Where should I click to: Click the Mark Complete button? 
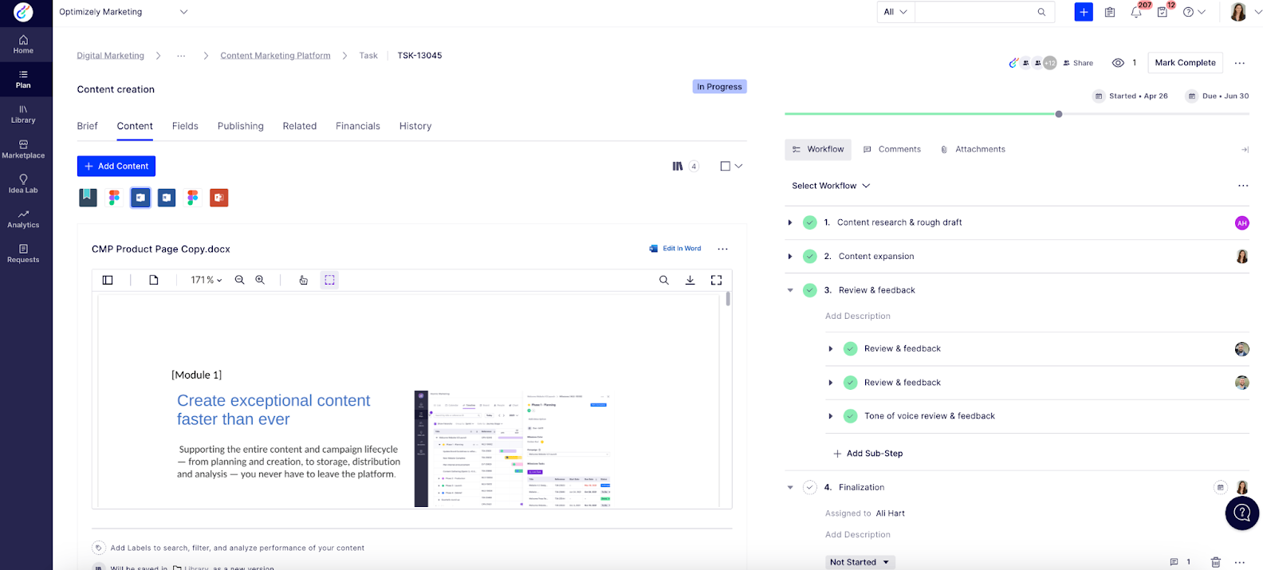coord(1185,63)
